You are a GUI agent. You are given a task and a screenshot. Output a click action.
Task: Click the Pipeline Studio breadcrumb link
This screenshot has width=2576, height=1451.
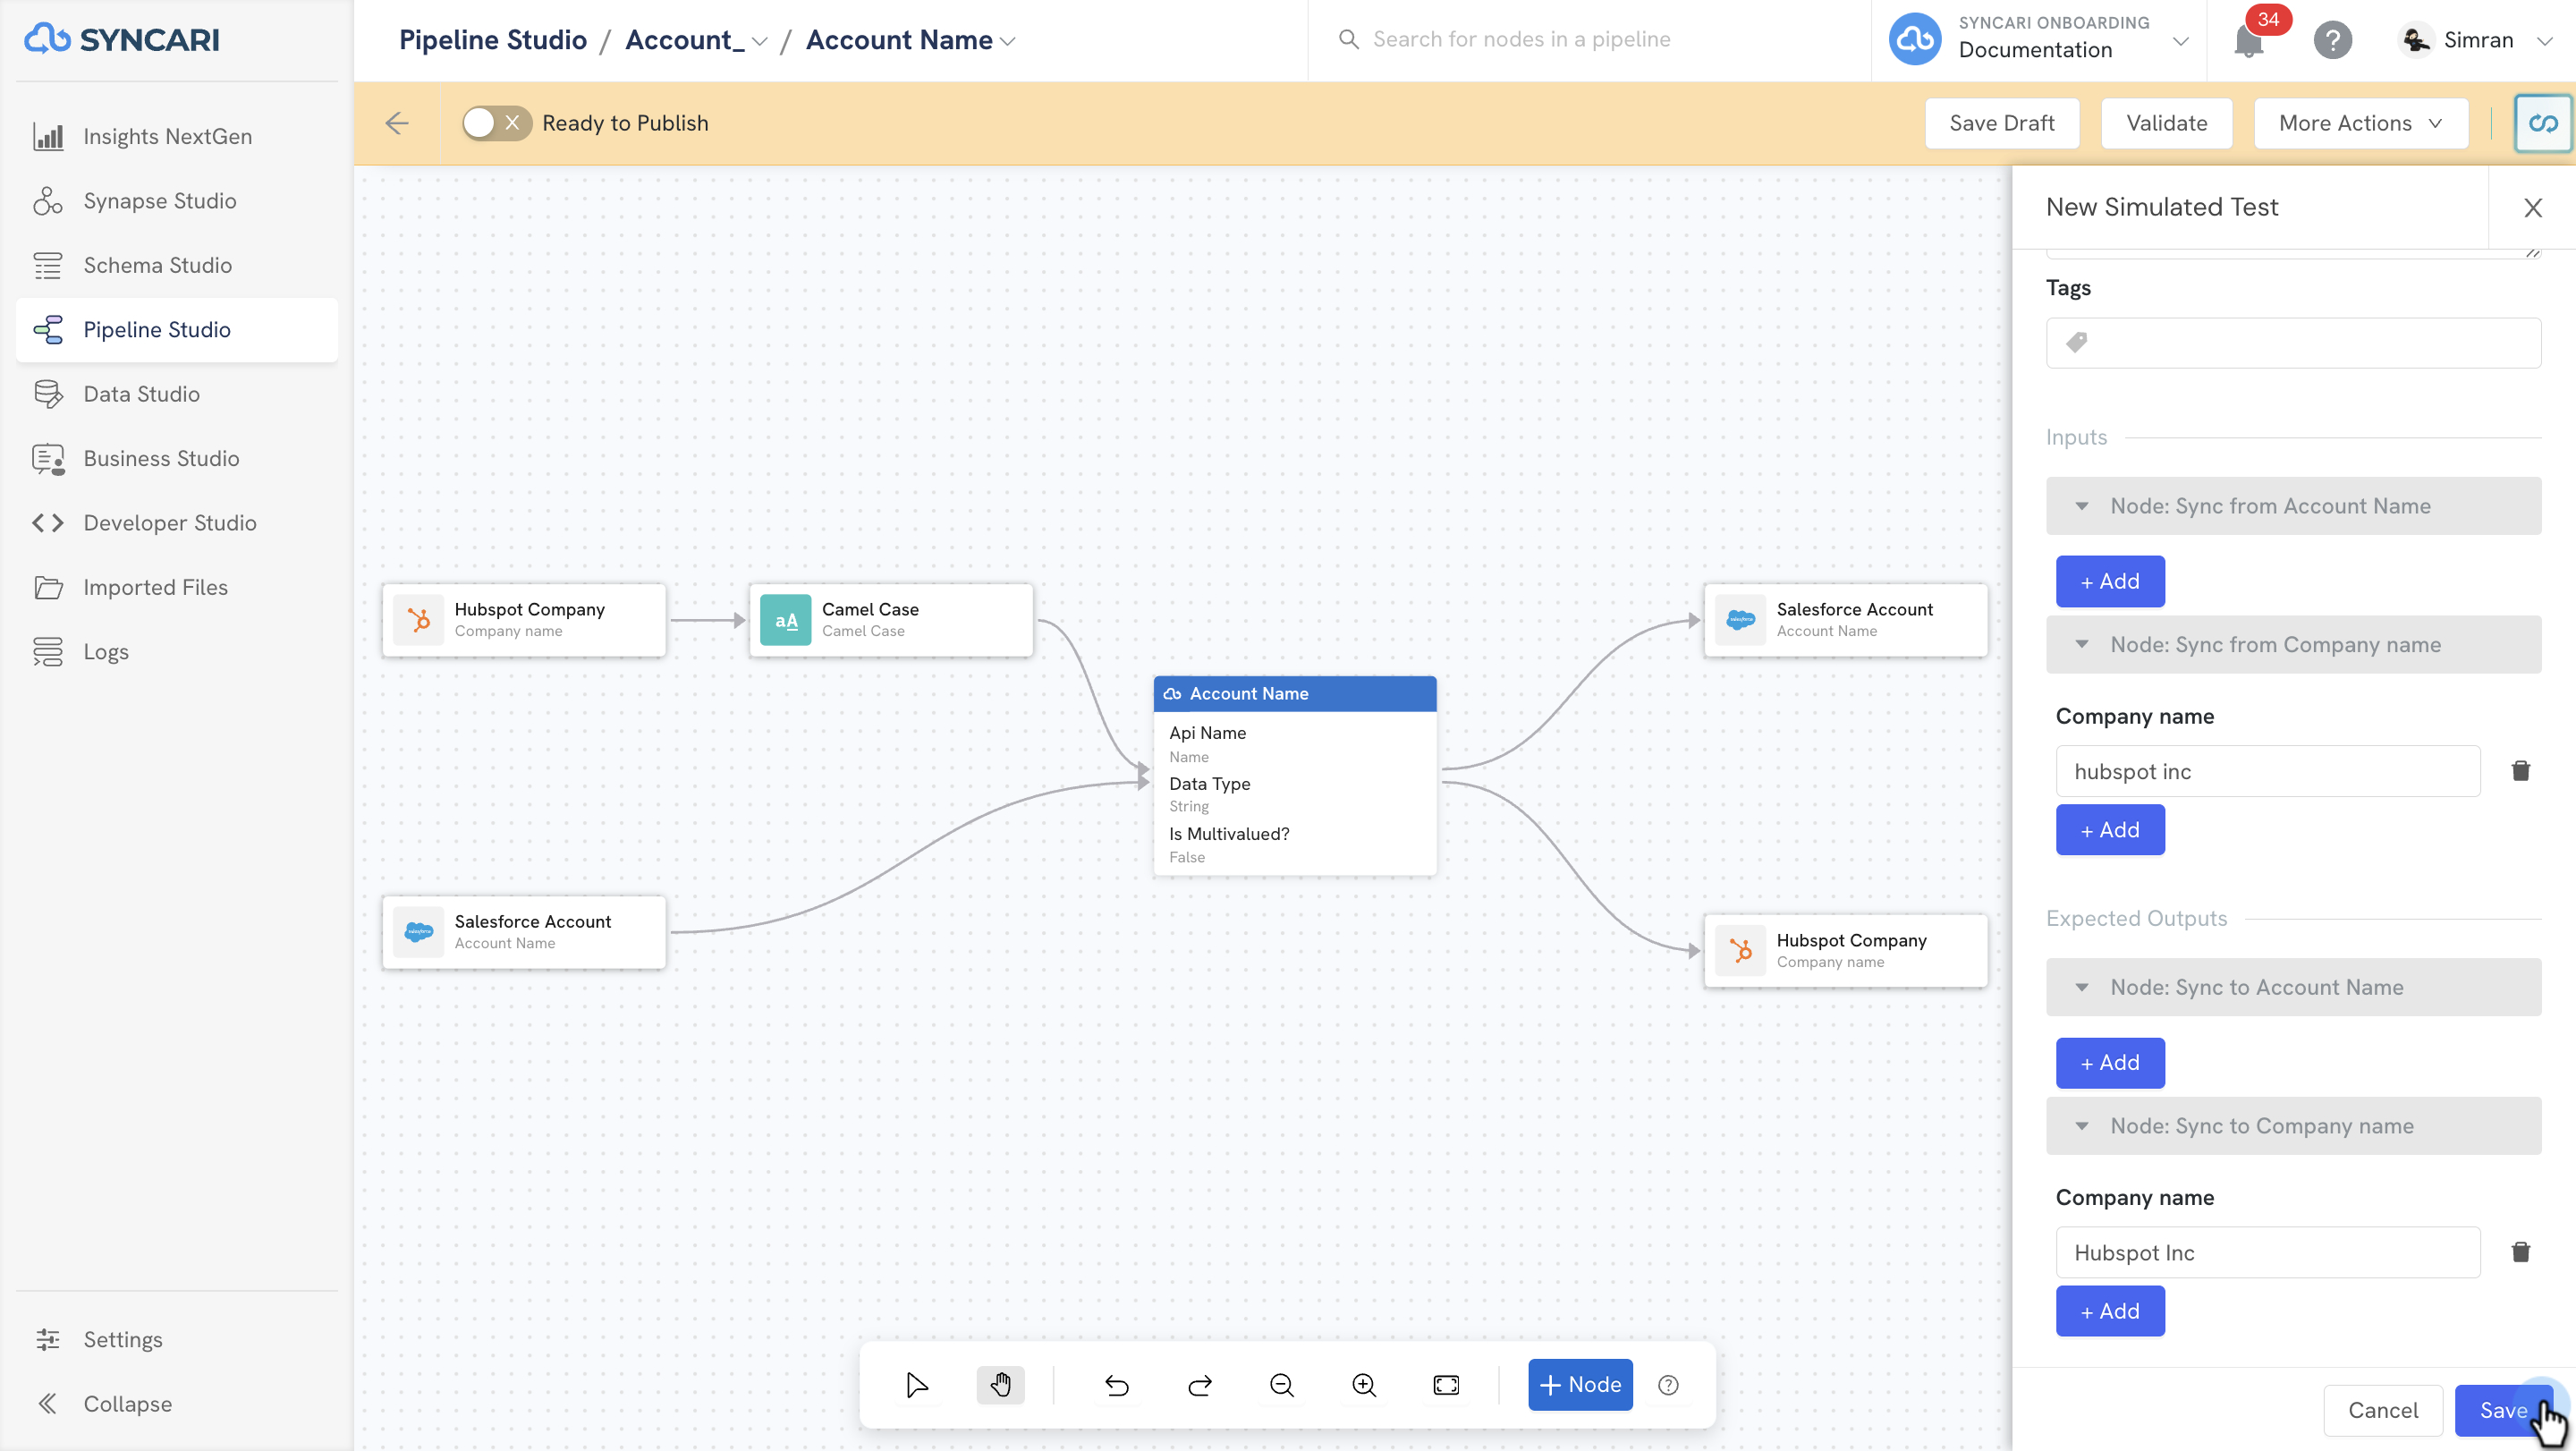pos(492,40)
